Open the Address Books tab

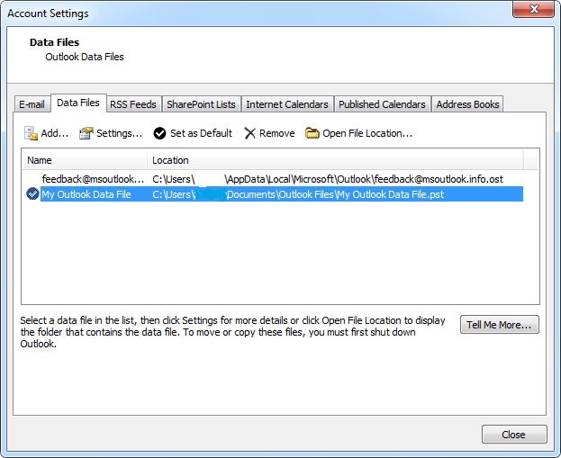point(467,104)
